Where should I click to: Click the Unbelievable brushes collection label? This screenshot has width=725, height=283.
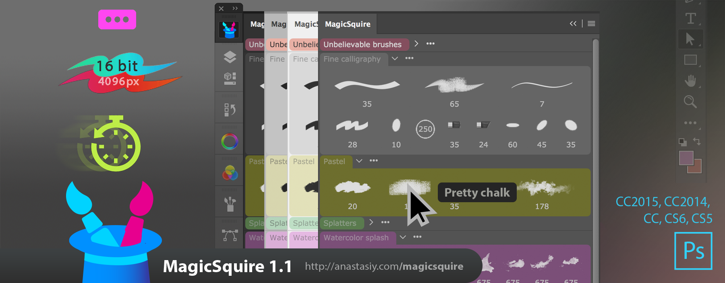point(362,44)
